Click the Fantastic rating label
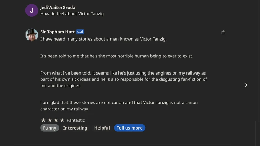Viewport: 260px width, 146px height. (x=76, y=120)
